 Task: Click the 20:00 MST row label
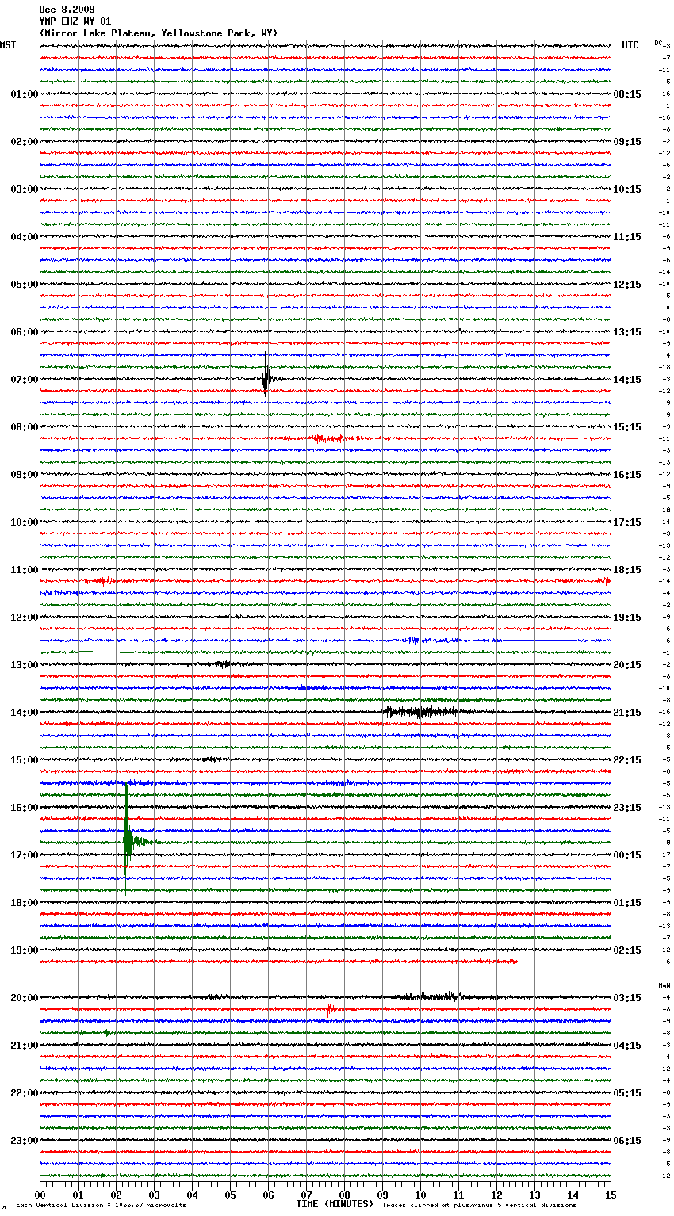click(x=25, y=998)
